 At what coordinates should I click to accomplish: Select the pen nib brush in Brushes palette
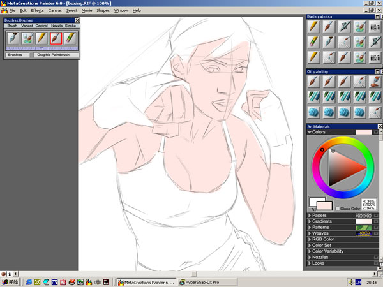(x=13, y=38)
